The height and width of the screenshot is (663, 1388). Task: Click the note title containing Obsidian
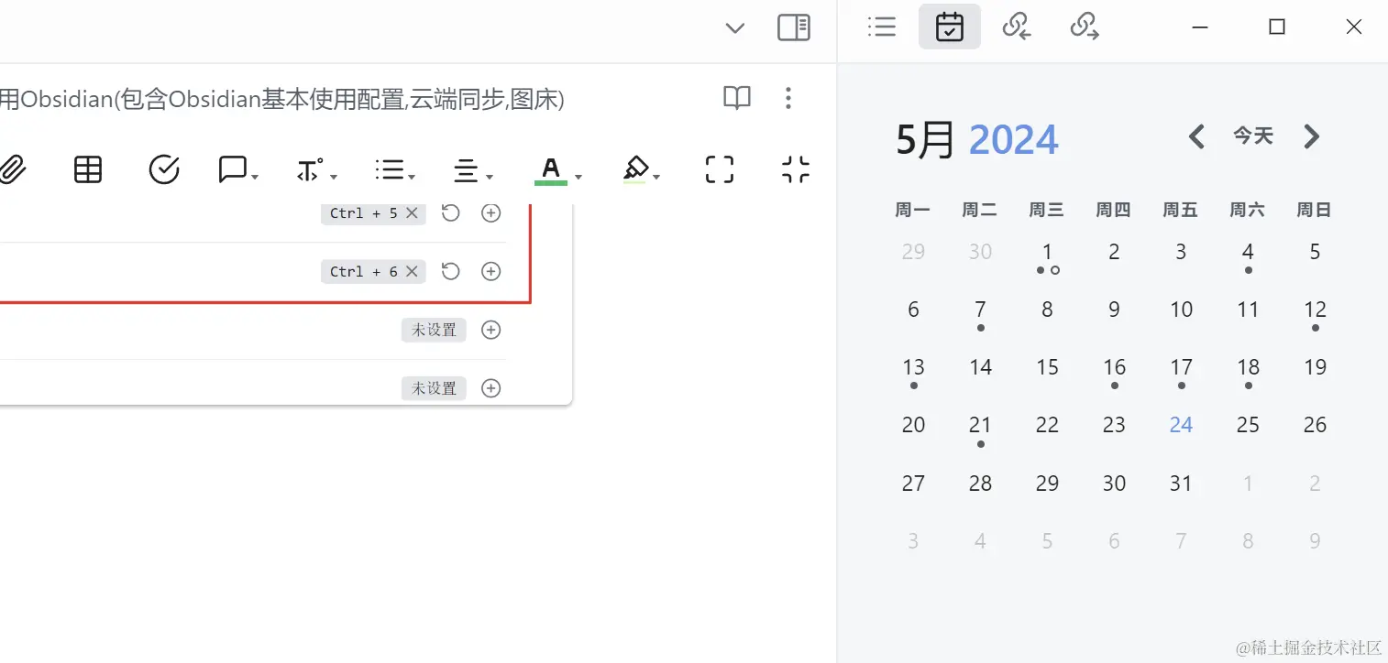pos(281,99)
